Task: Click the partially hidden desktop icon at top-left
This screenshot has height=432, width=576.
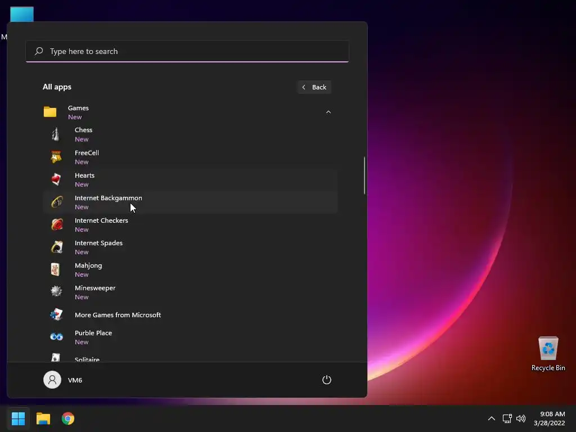Action: [22, 14]
